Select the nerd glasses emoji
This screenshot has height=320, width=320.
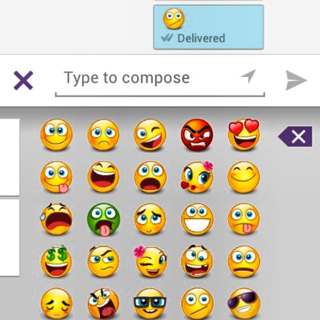click(150, 304)
